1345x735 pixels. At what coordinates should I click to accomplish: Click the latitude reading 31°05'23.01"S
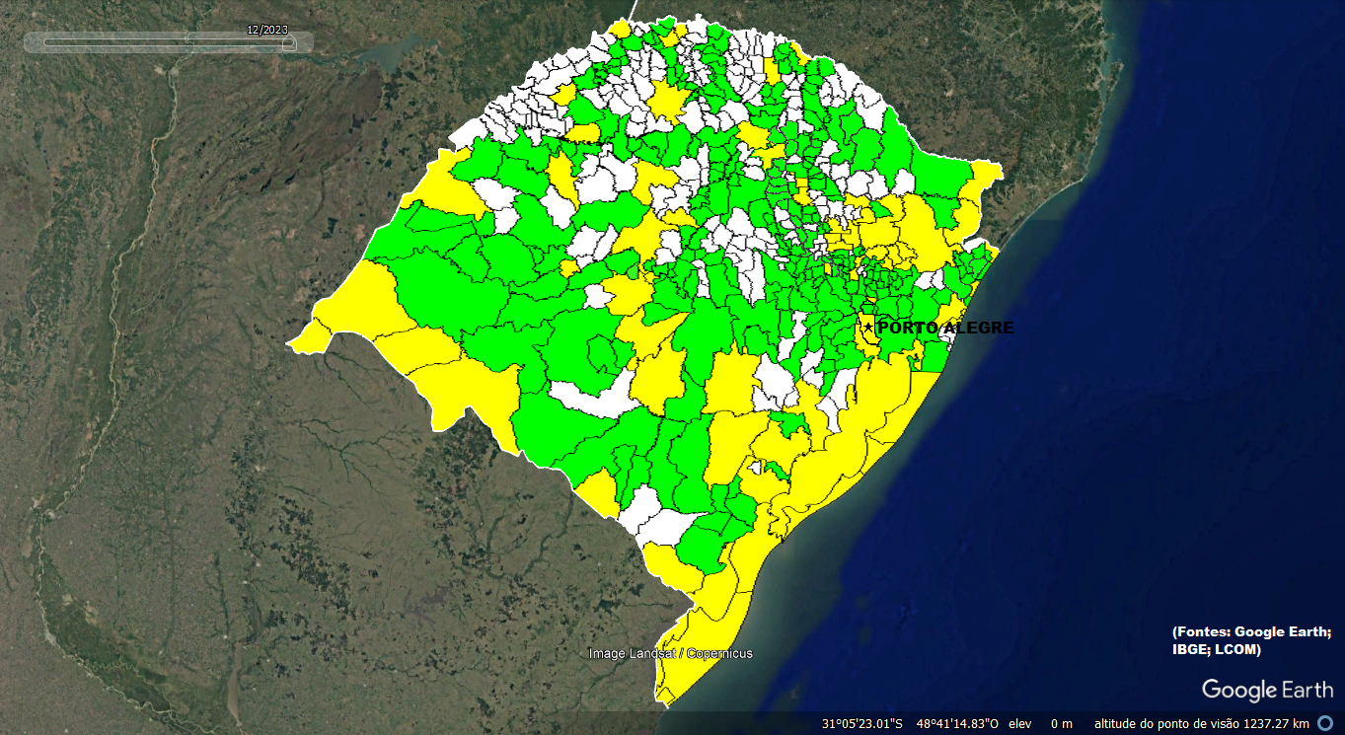tap(861, 723)
